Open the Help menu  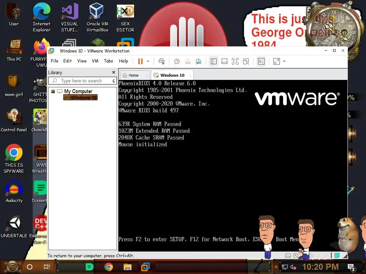point(123,61)
